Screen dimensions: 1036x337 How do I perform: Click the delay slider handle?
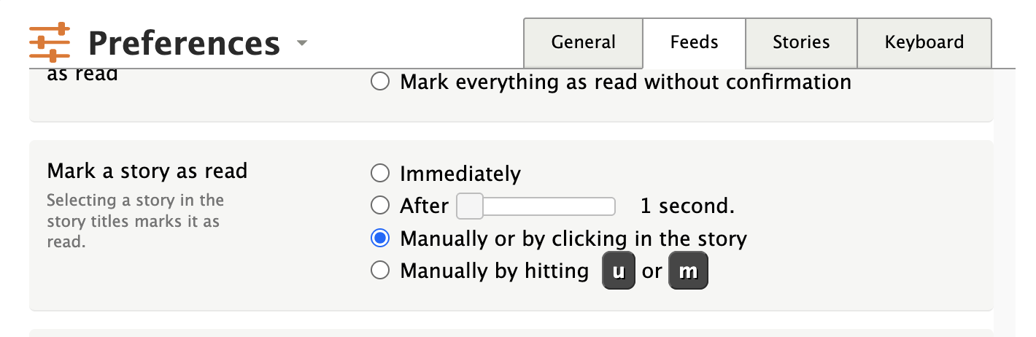[x=470, y=206]
